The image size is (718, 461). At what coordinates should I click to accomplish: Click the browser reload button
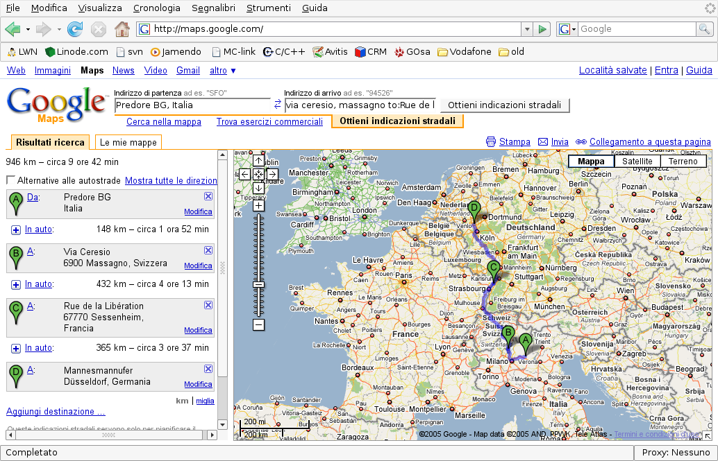tap(75, 29)
